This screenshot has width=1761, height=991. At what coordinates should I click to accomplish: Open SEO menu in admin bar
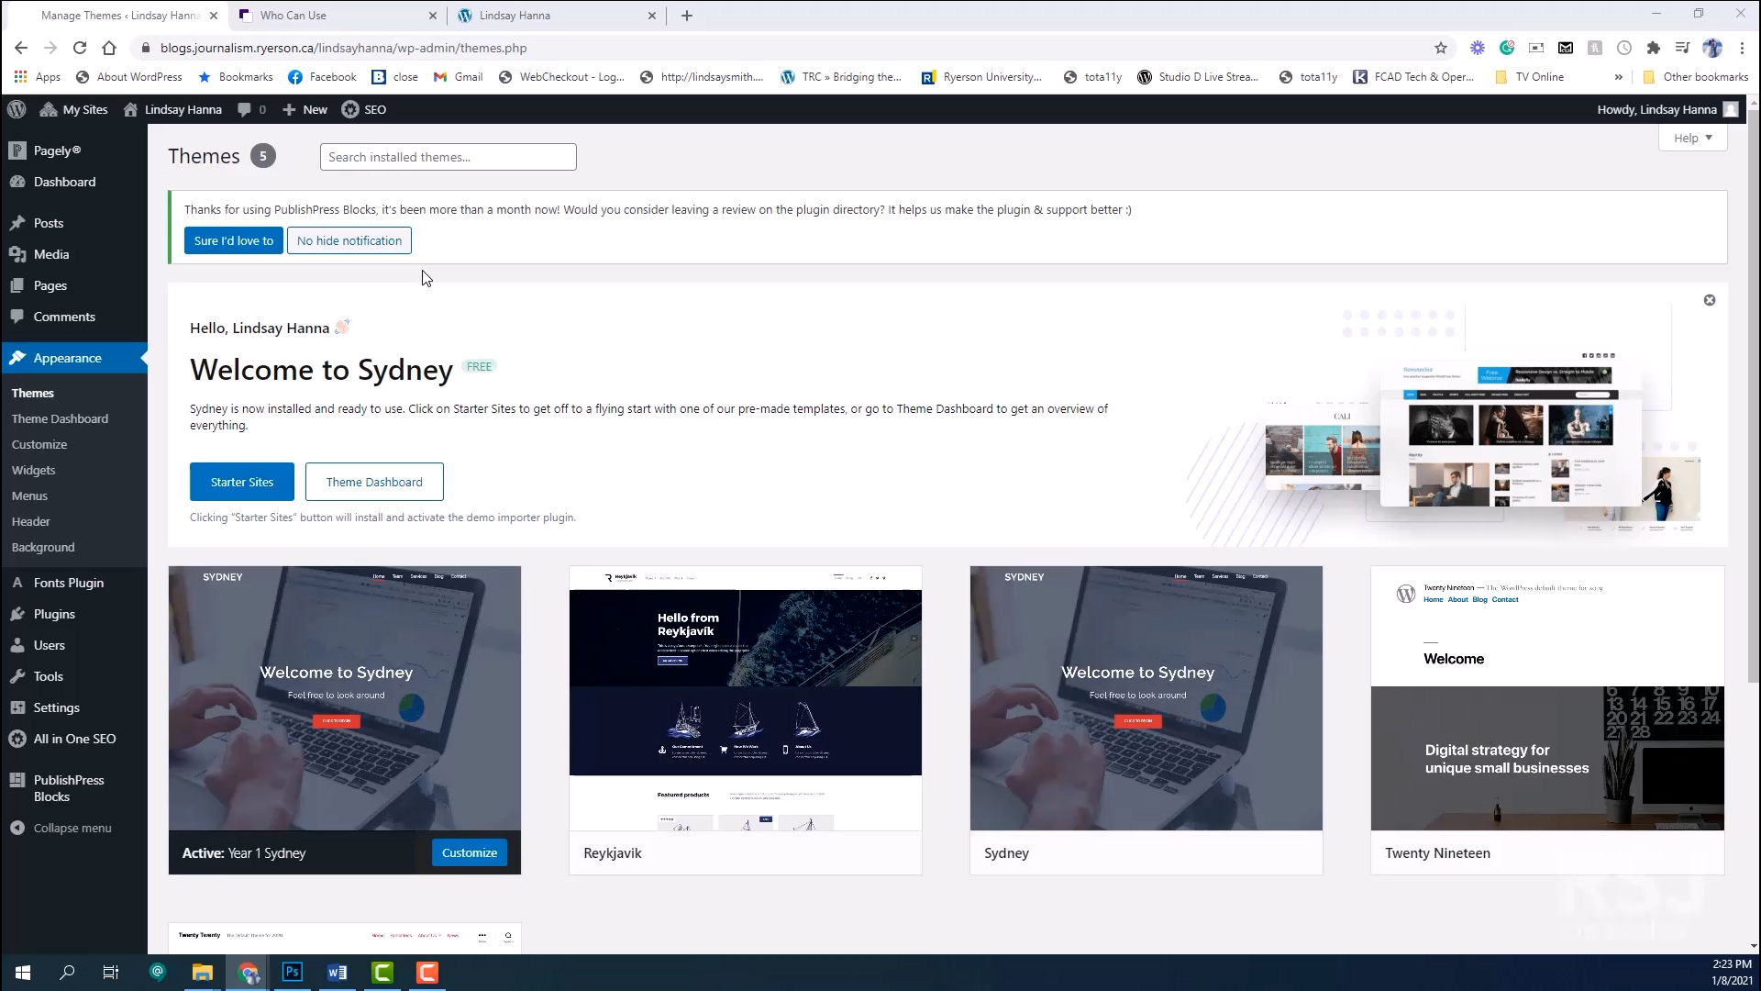pos(364,109)
